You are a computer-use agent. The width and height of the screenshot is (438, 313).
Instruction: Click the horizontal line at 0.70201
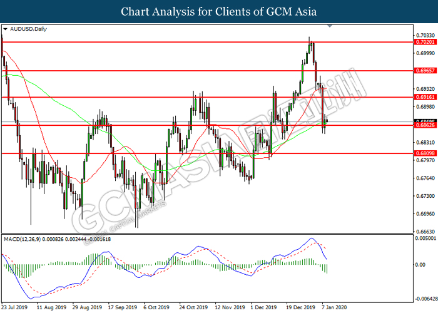pos(188,42)
